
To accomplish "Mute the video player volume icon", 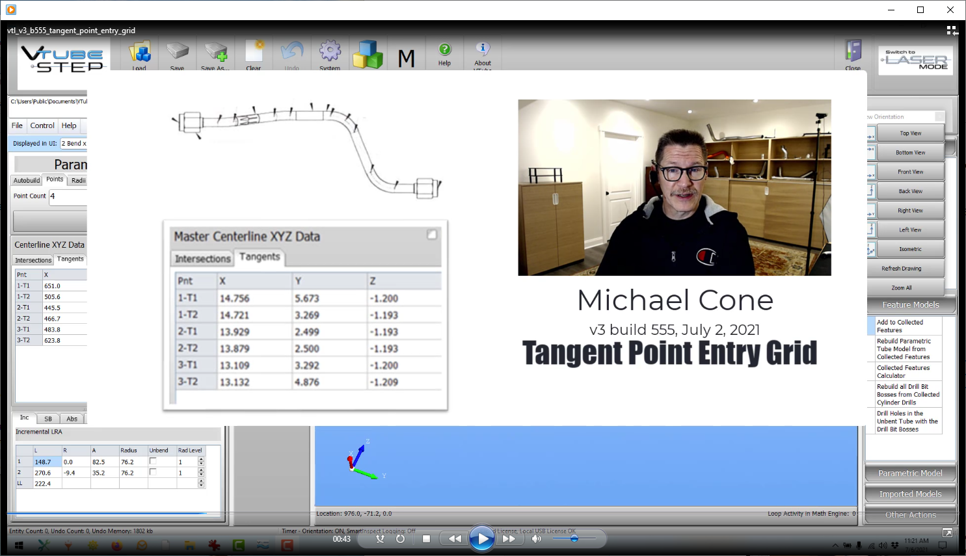I will pos(537,538).
